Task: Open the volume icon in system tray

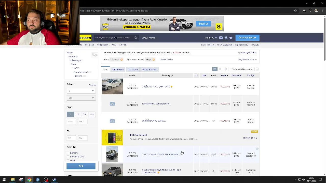Action: [x=304, y=180]
